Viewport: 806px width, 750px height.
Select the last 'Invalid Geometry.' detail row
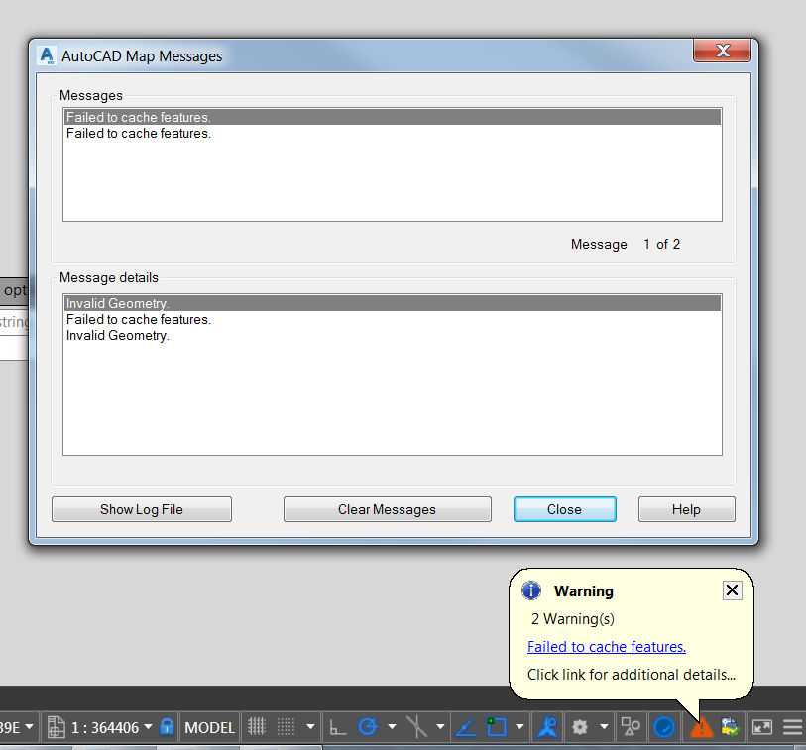(393, 335)
